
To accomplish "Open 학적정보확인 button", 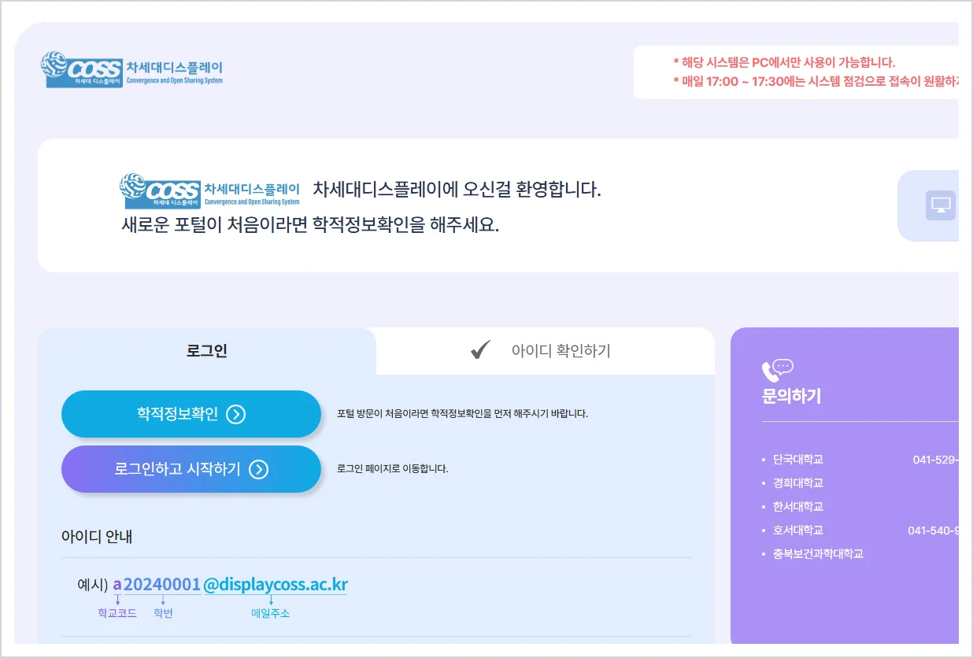I will pos(191,414).
